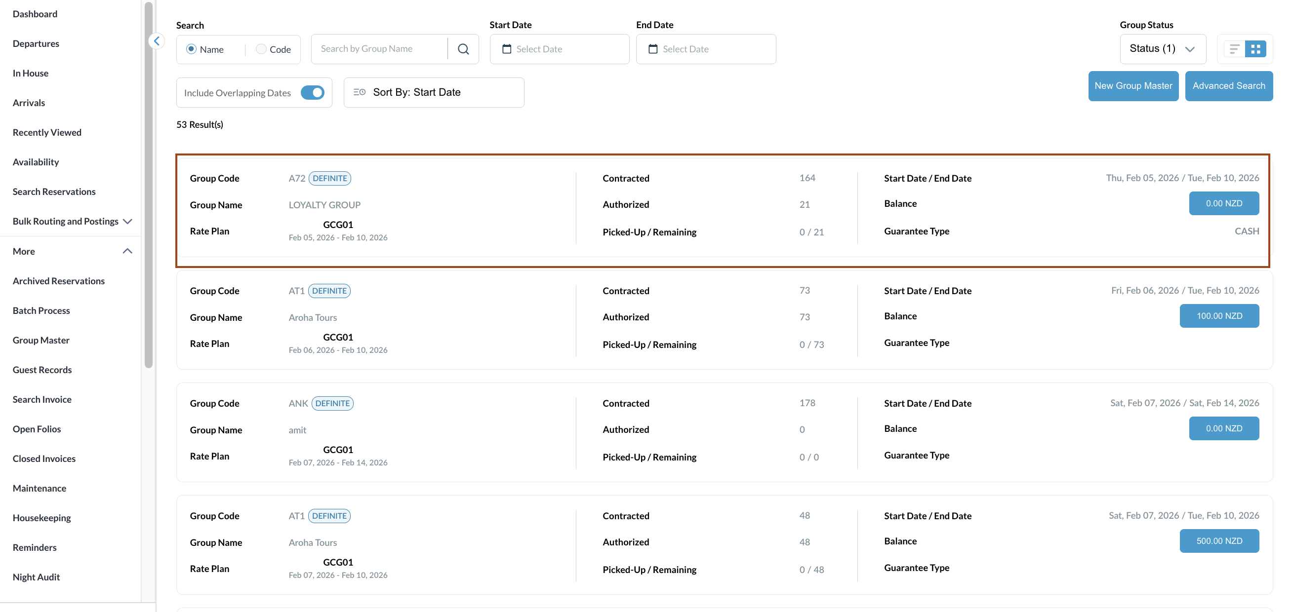The height and width of the screenshot is (612, 1293).
Task: Disable the Include Overlapping Dates toggle
Action: pos(312,92)
